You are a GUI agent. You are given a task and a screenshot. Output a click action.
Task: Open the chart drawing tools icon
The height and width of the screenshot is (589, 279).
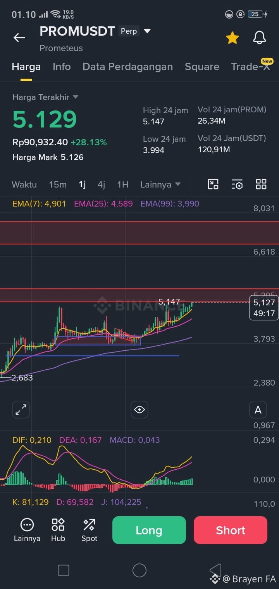click(213, 184)
